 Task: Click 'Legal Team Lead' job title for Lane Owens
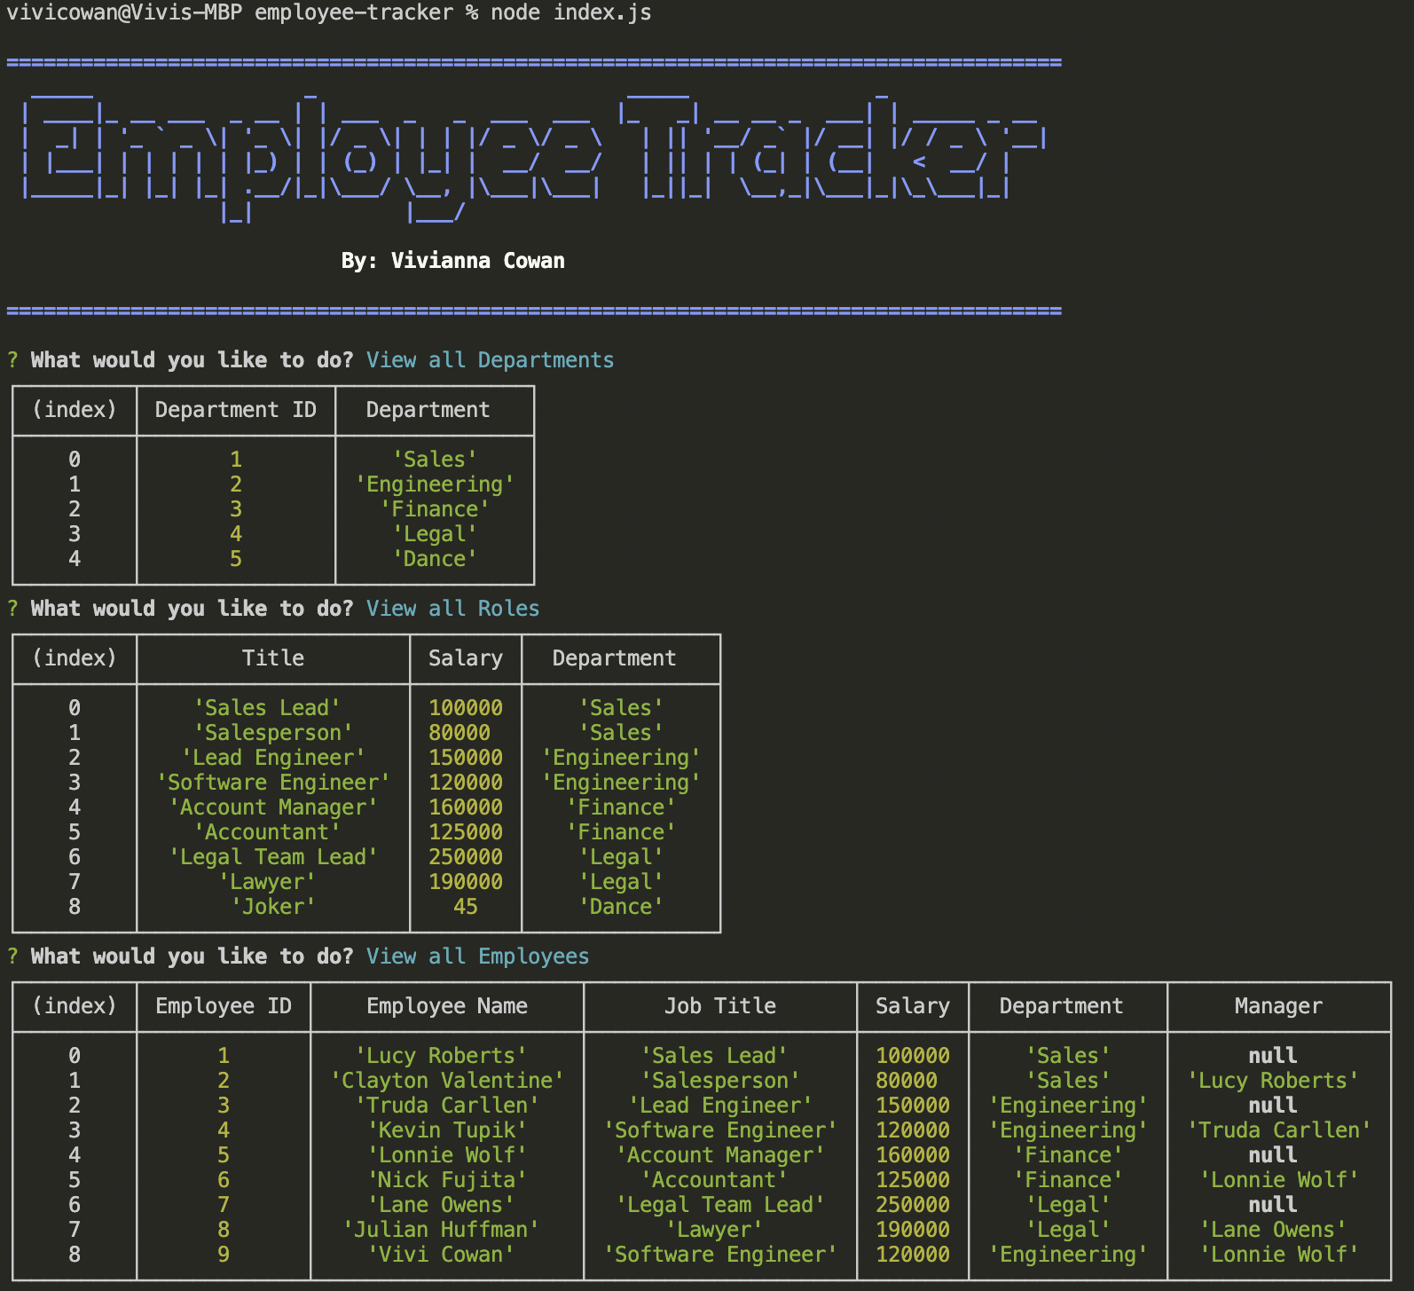(720, 1205)
